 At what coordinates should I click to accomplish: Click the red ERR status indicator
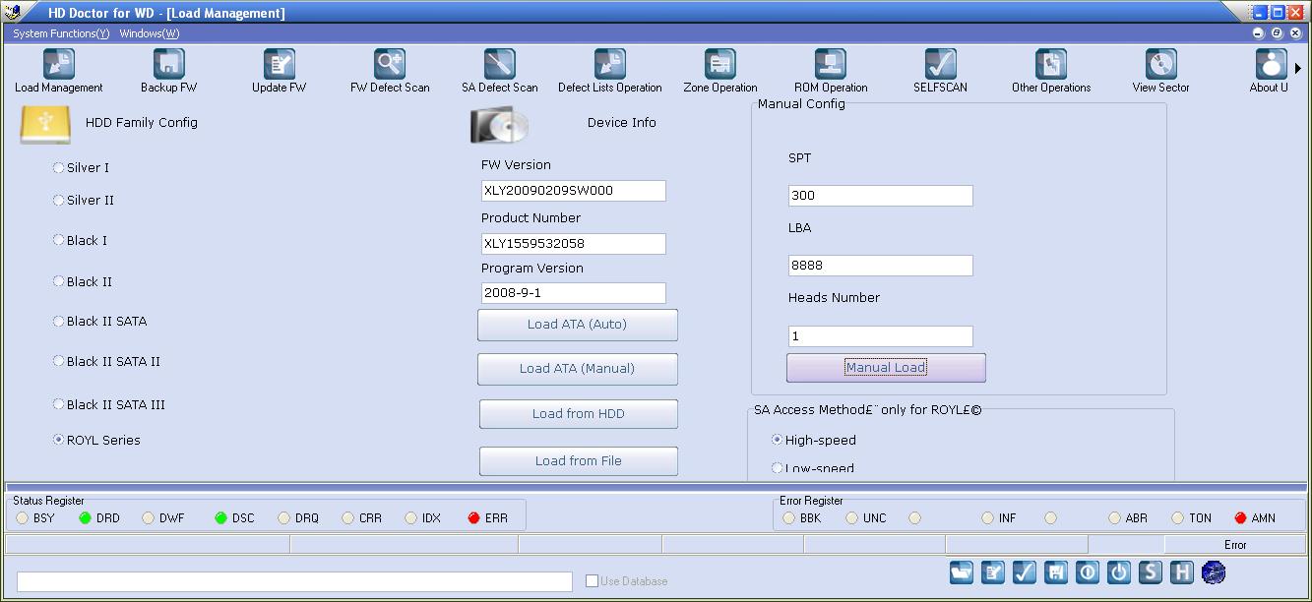tap(475, 518)
